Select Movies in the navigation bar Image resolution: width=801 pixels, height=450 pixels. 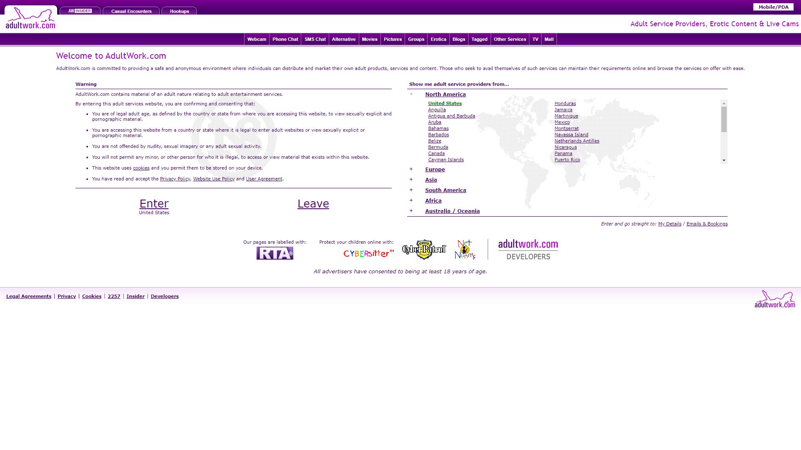(x=370, y=39)
